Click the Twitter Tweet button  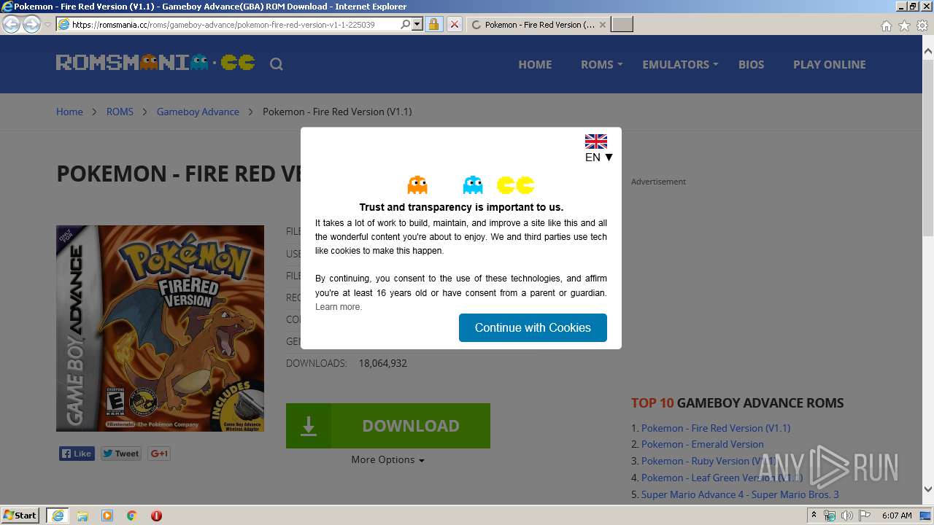click(x=121, y=454)
